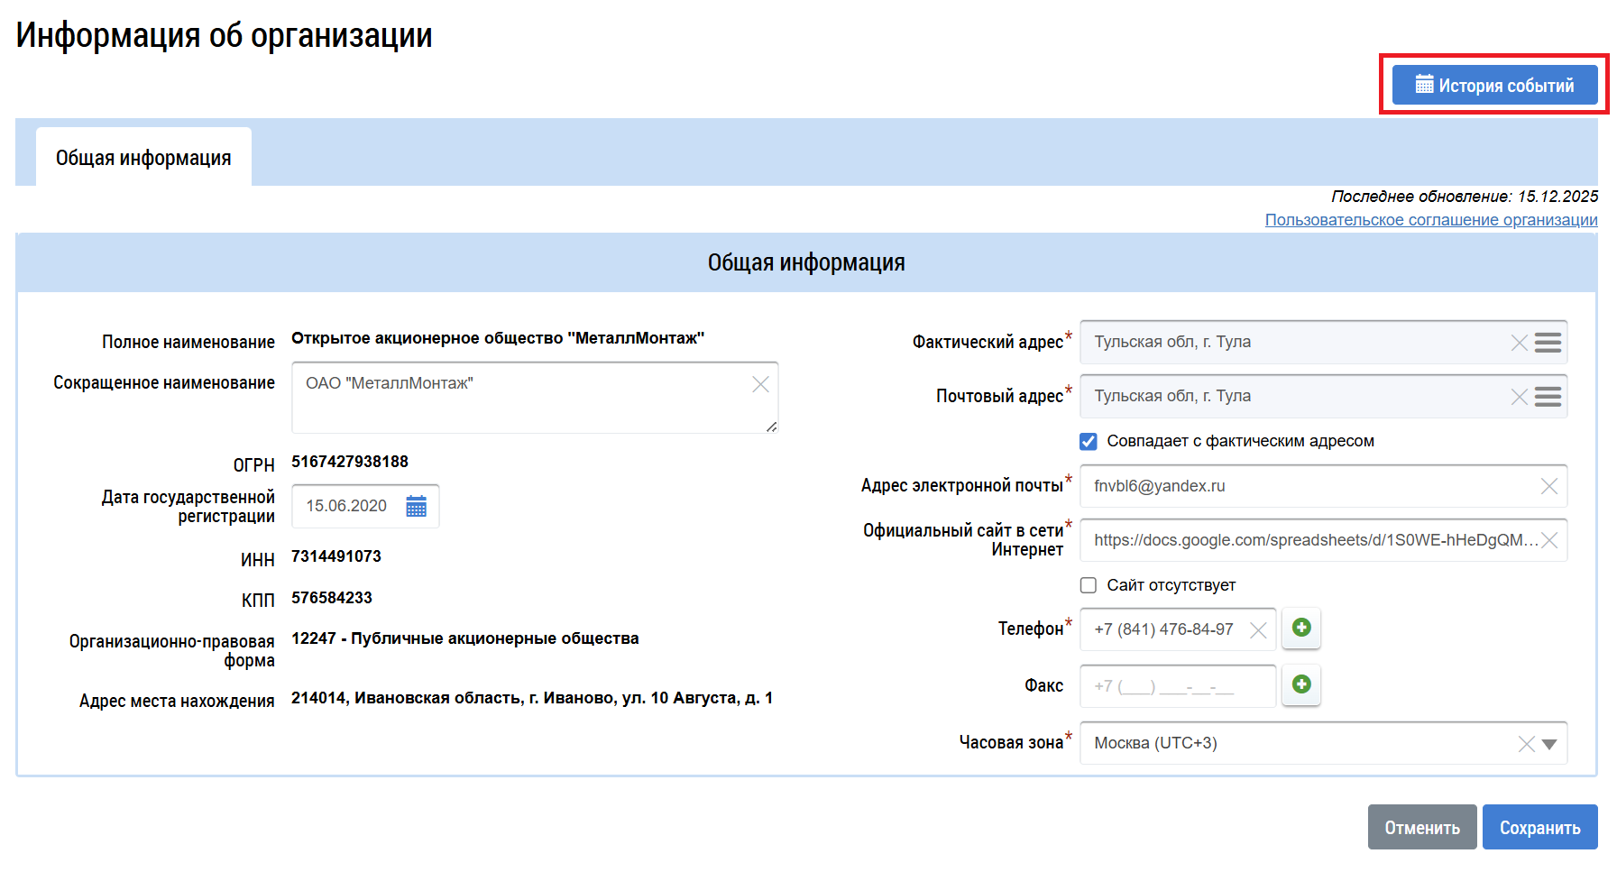
Task: Open 'История событий' event history
Action: pyautogui.click(x=1494, y=85)
